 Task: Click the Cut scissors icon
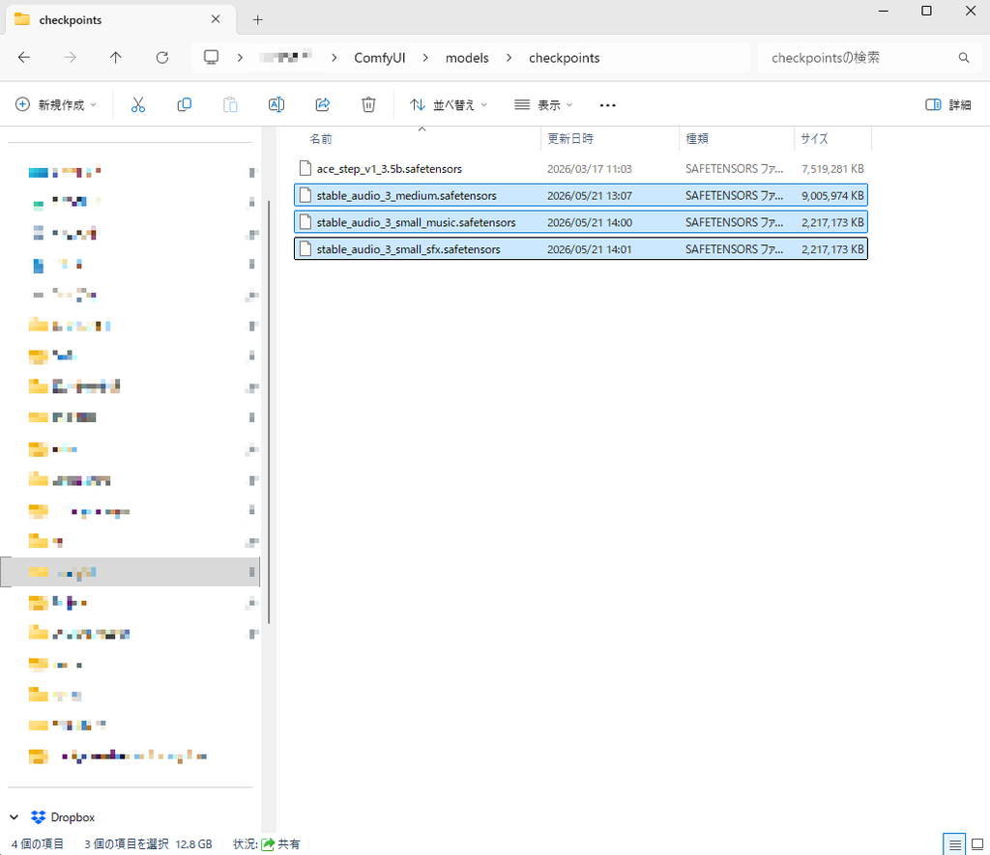pos(137,104)
